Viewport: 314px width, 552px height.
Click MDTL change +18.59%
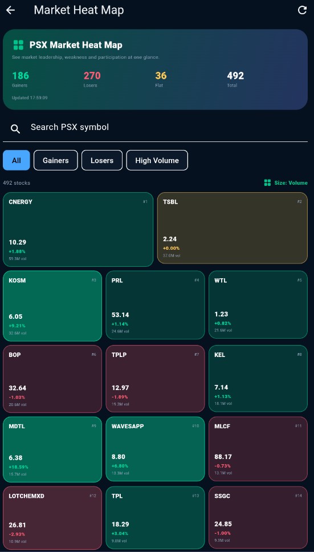(18, 467)
